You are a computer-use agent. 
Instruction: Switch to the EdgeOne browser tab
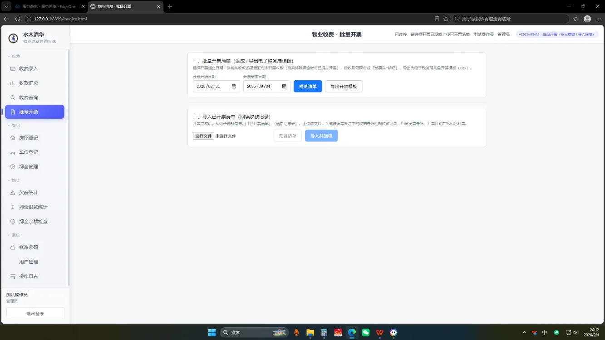point(48,6)
